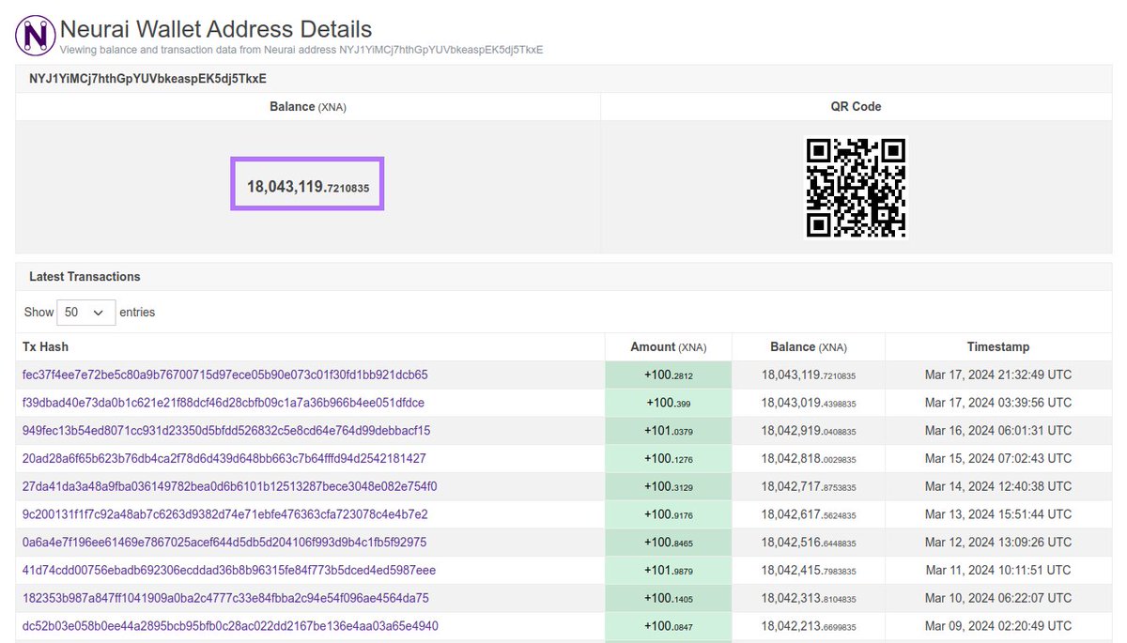Image resolution: width=1127 pixels, height=643 pixels.
Task: Select balance cell 18,042,919.0408835
Action: coord(809,431)
